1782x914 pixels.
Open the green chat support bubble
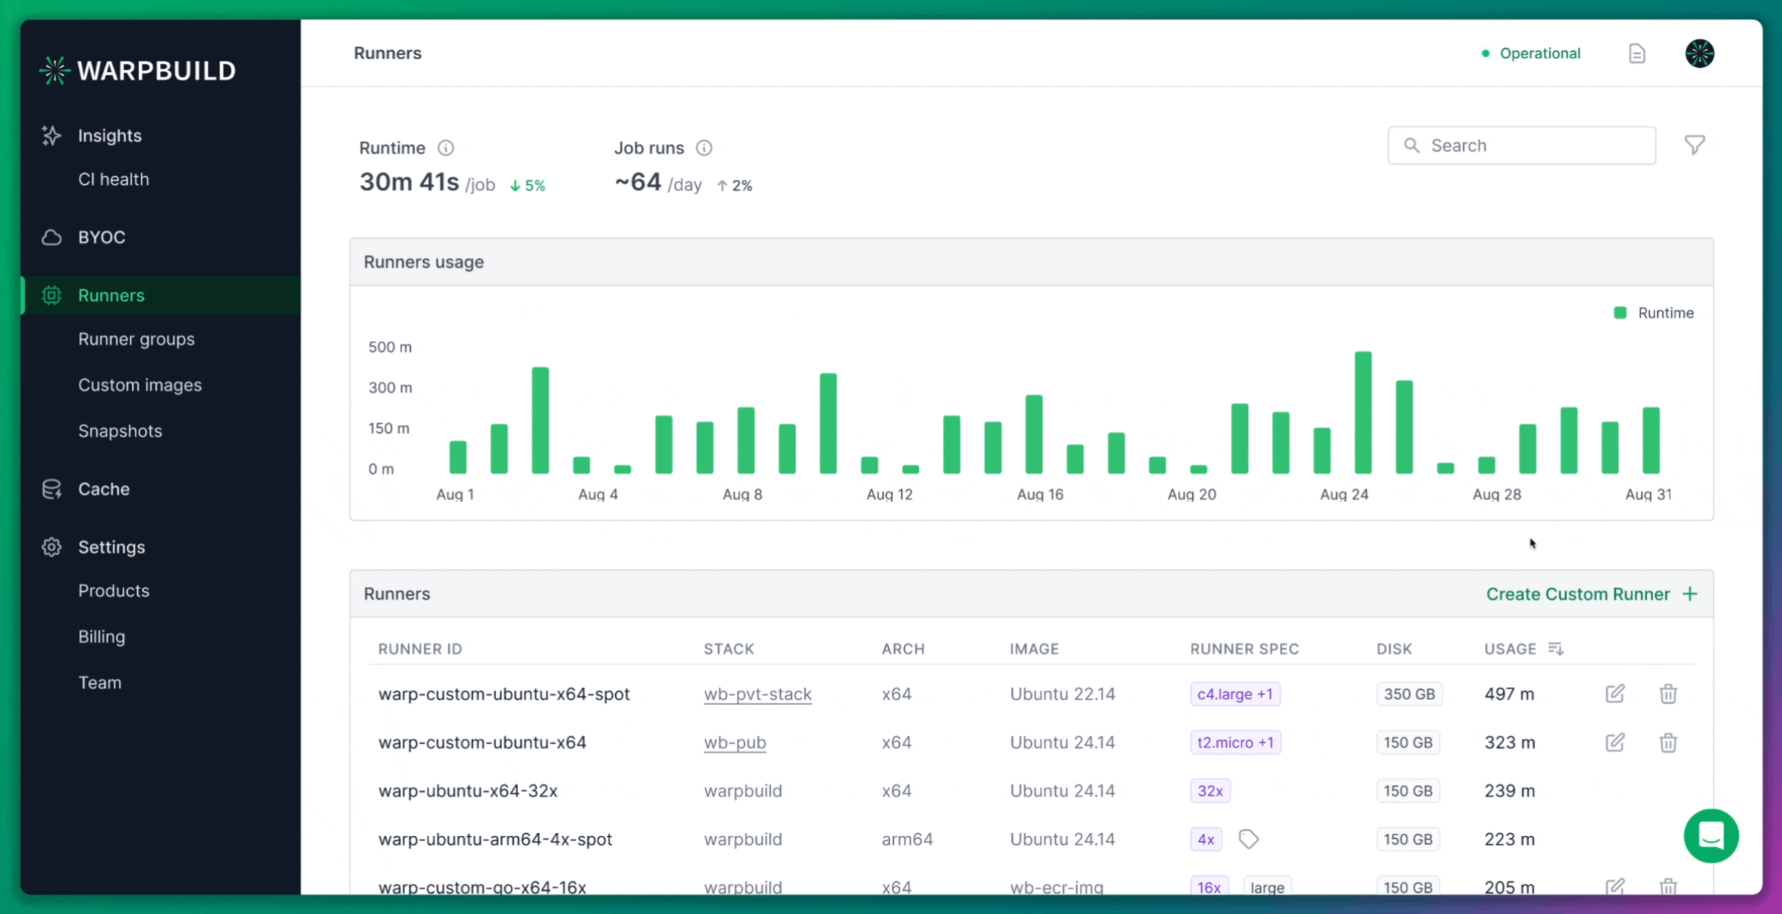point(1711,835)
